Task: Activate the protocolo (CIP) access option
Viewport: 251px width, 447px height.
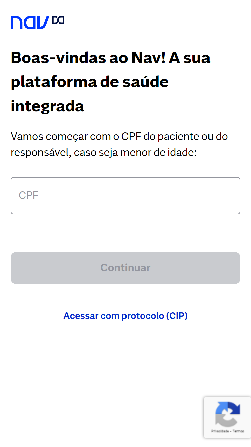Action: 125,315
